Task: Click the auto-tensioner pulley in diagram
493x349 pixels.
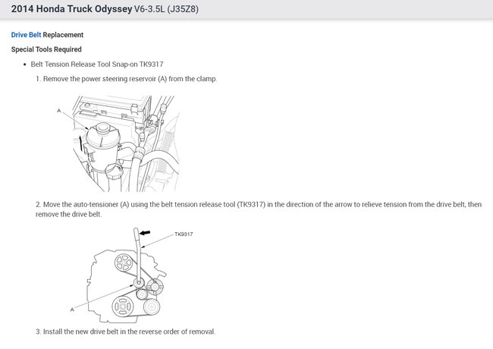Action: coord(139,282)
